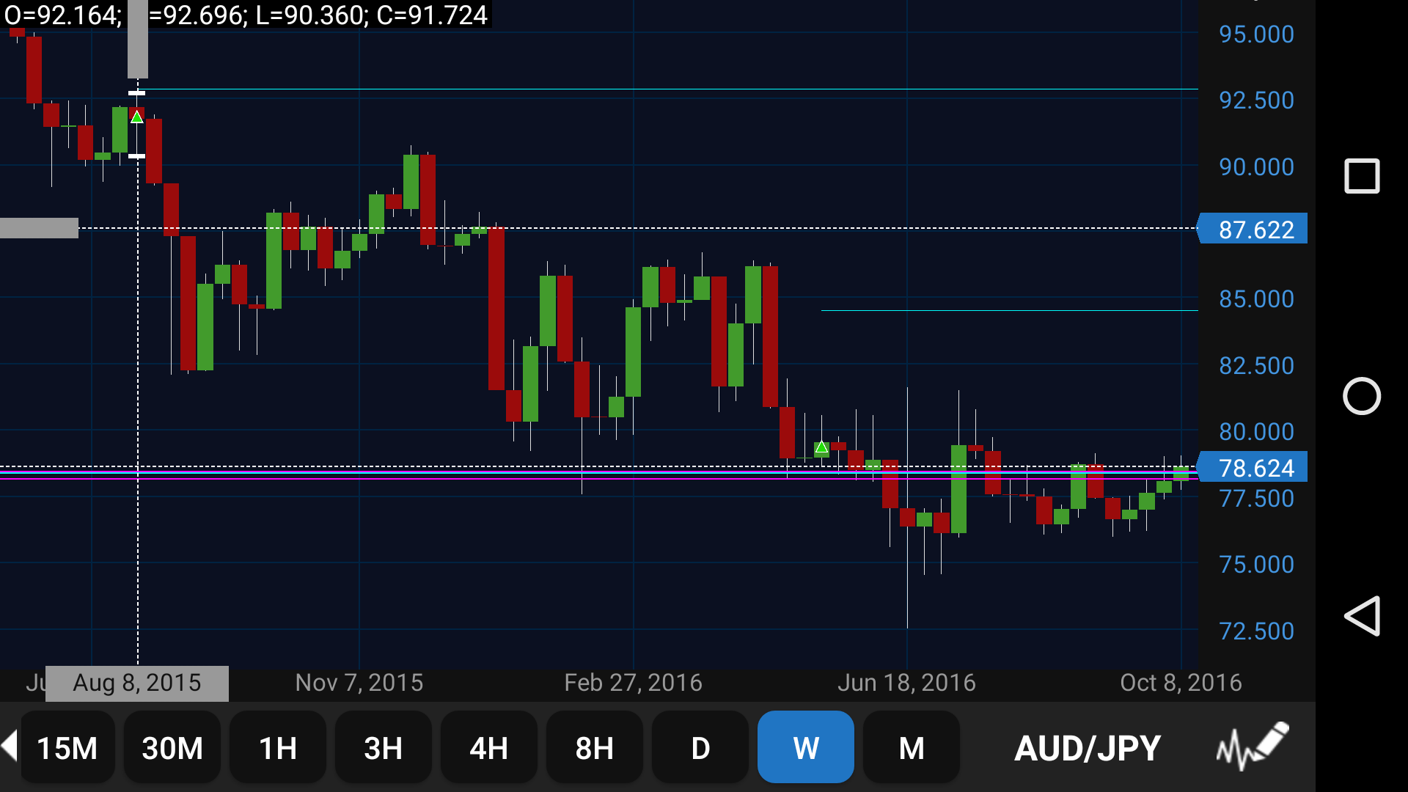The width and height of the screenshot is (1408, 792).
Task: Tap the Android recent apps square
Action: (1362, 176)
